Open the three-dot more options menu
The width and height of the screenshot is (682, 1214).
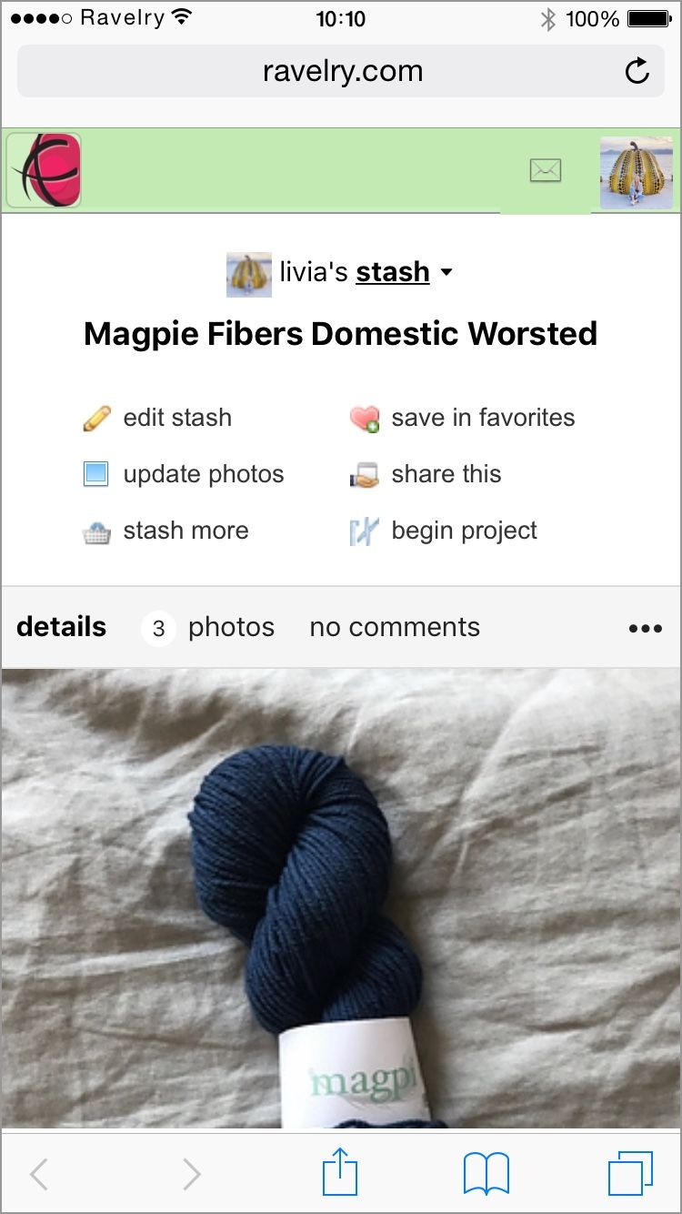point(645,628)
